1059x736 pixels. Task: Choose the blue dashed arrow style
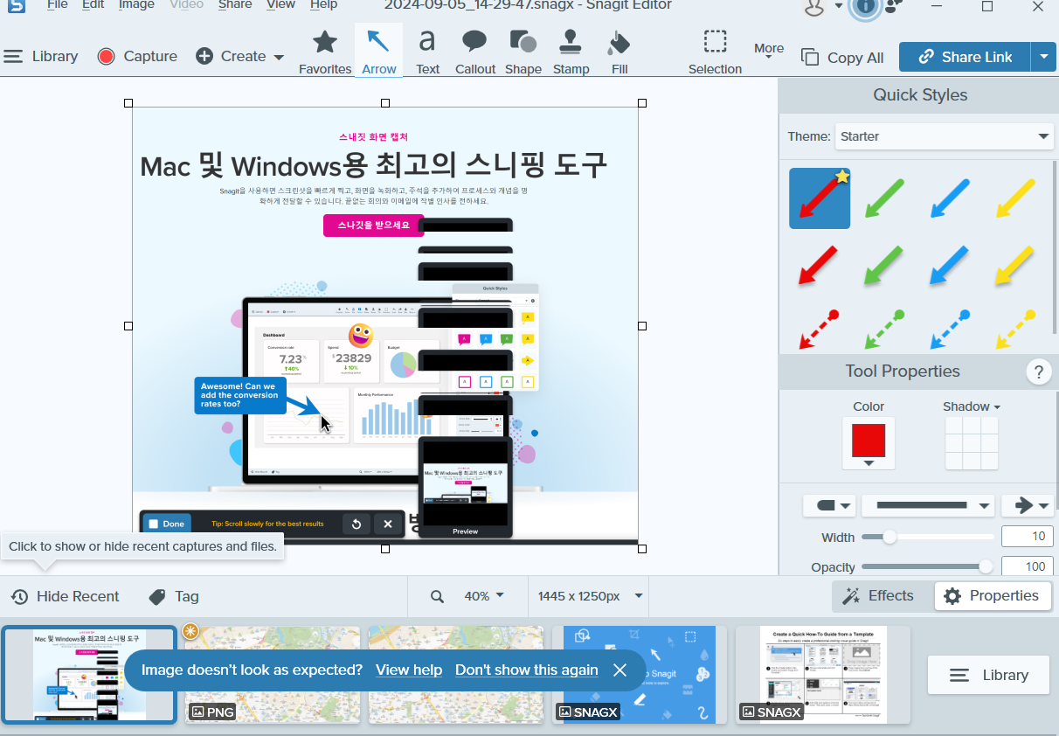pyautogui.click(x=950, y=330)
